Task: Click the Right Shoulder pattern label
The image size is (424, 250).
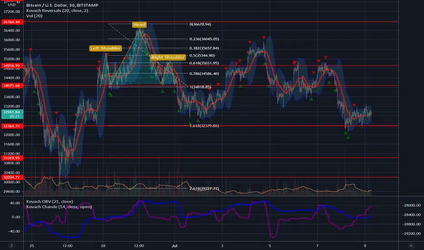Action: point(168,57)
